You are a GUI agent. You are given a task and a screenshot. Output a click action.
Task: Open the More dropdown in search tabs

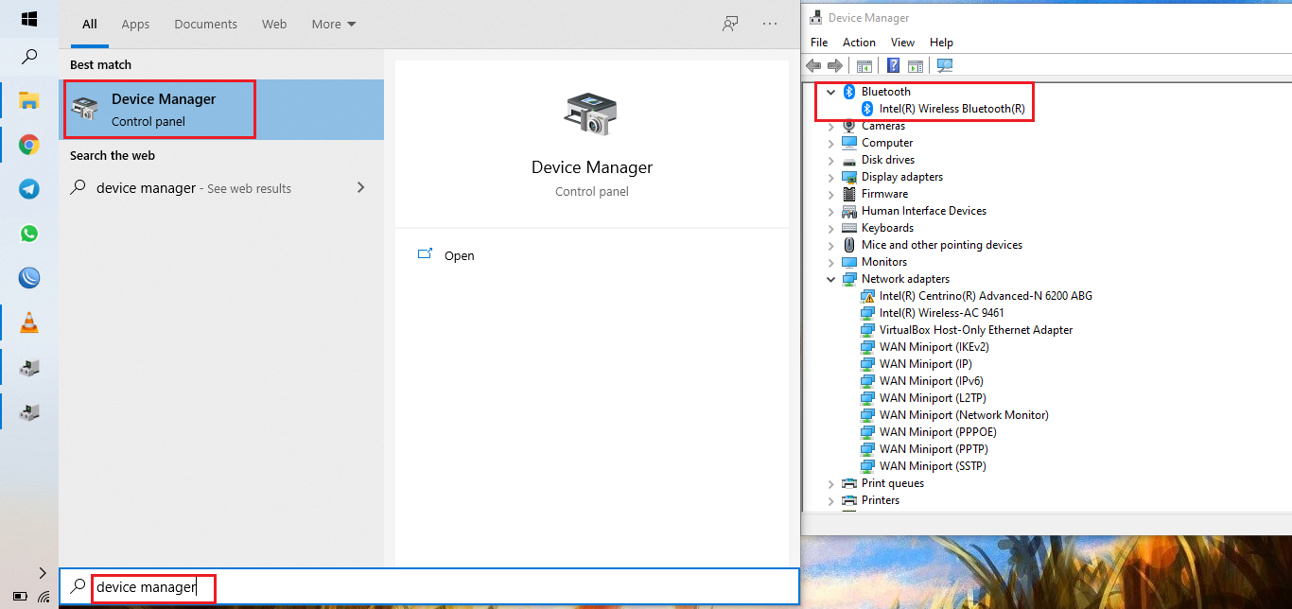coord(334,24)
